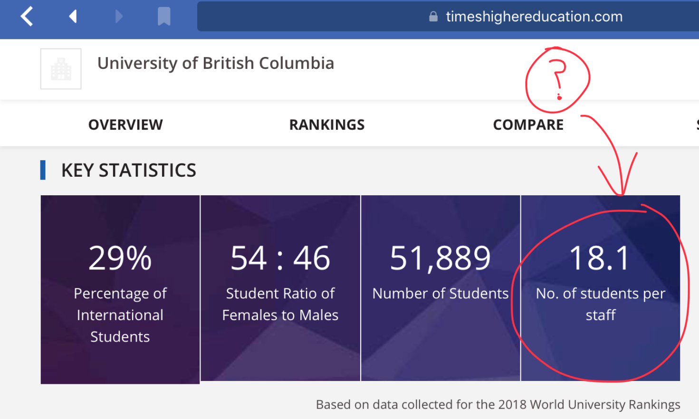Select the 29% international students tile
699x419 pixels.
[120, 289]
